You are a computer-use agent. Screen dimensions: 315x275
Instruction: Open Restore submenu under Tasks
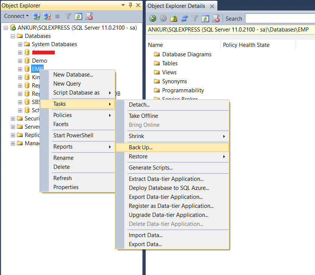pos(172,156)
